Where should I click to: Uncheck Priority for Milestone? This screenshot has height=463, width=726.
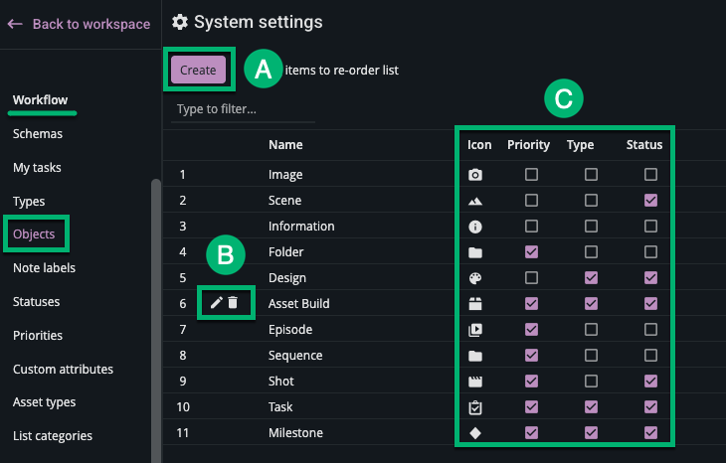[531, 432]
